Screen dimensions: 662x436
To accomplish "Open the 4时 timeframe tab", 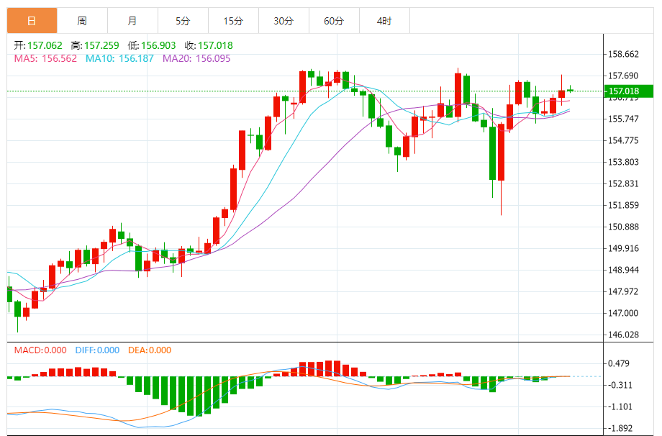I will [384, 21].
